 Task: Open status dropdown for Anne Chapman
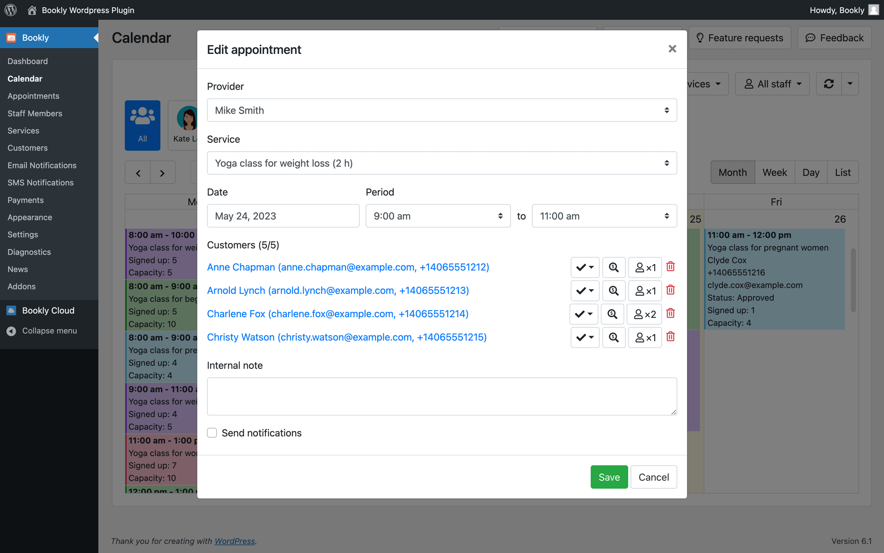(x=585, y=267)
